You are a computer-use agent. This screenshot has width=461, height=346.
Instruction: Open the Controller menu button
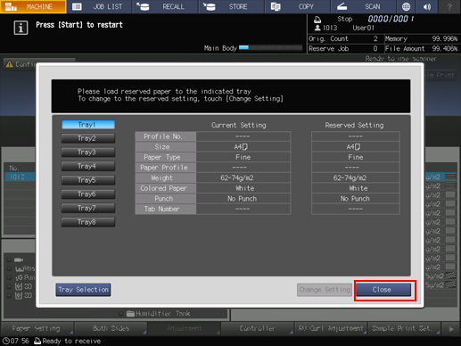click(x=258, y=328)
